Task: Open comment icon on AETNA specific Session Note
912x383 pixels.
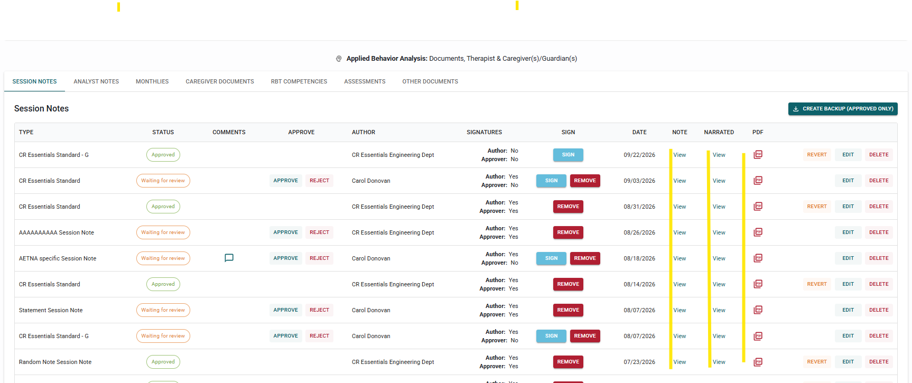Action: point(229,258)
